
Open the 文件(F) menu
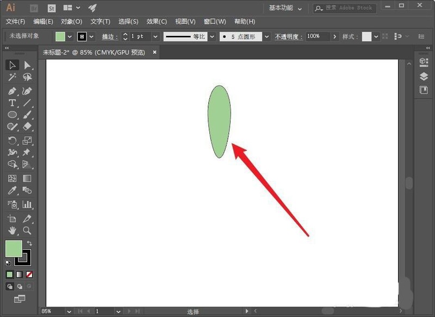point(15,22)
